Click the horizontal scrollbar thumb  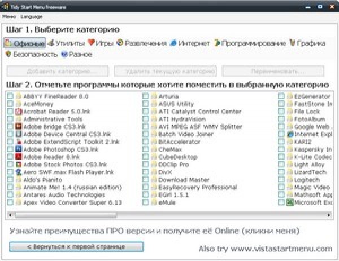66,215
